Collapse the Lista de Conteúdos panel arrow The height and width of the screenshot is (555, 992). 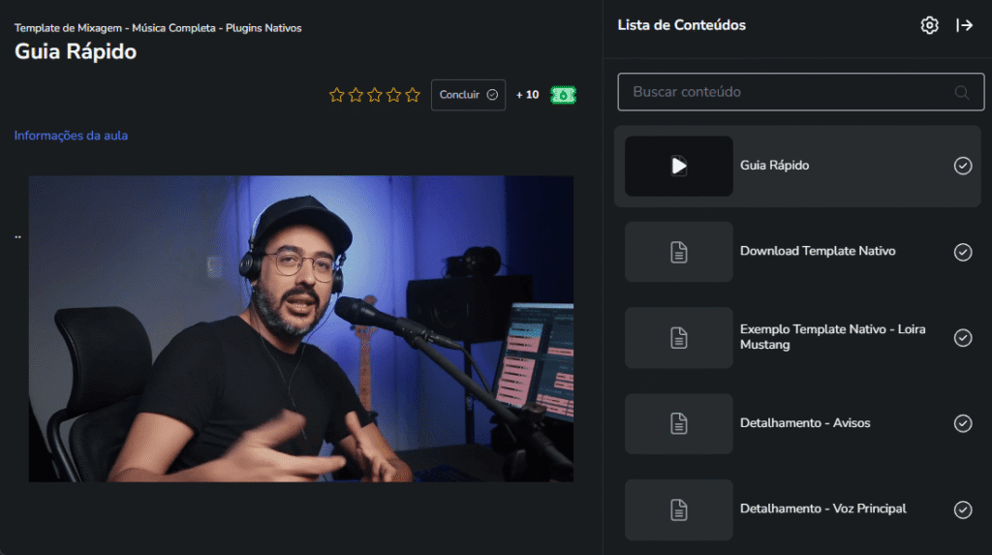point(964,25)
